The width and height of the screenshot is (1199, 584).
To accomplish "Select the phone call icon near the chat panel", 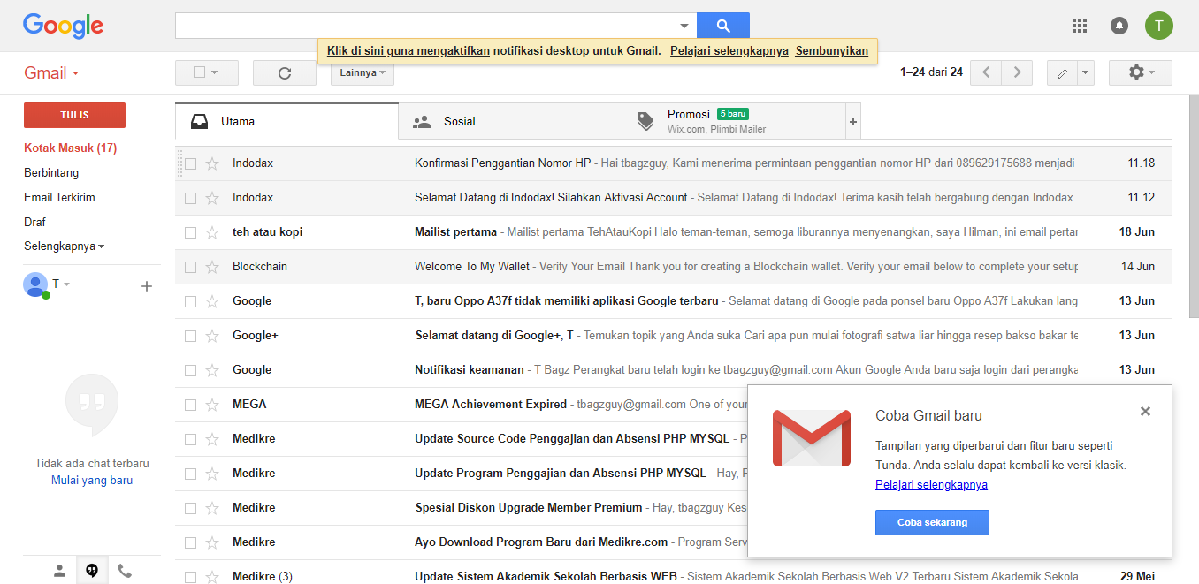I will pyautogui.click(x=124, y=570).
